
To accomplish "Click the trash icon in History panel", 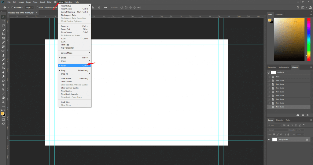I will [x=307, y=115].
